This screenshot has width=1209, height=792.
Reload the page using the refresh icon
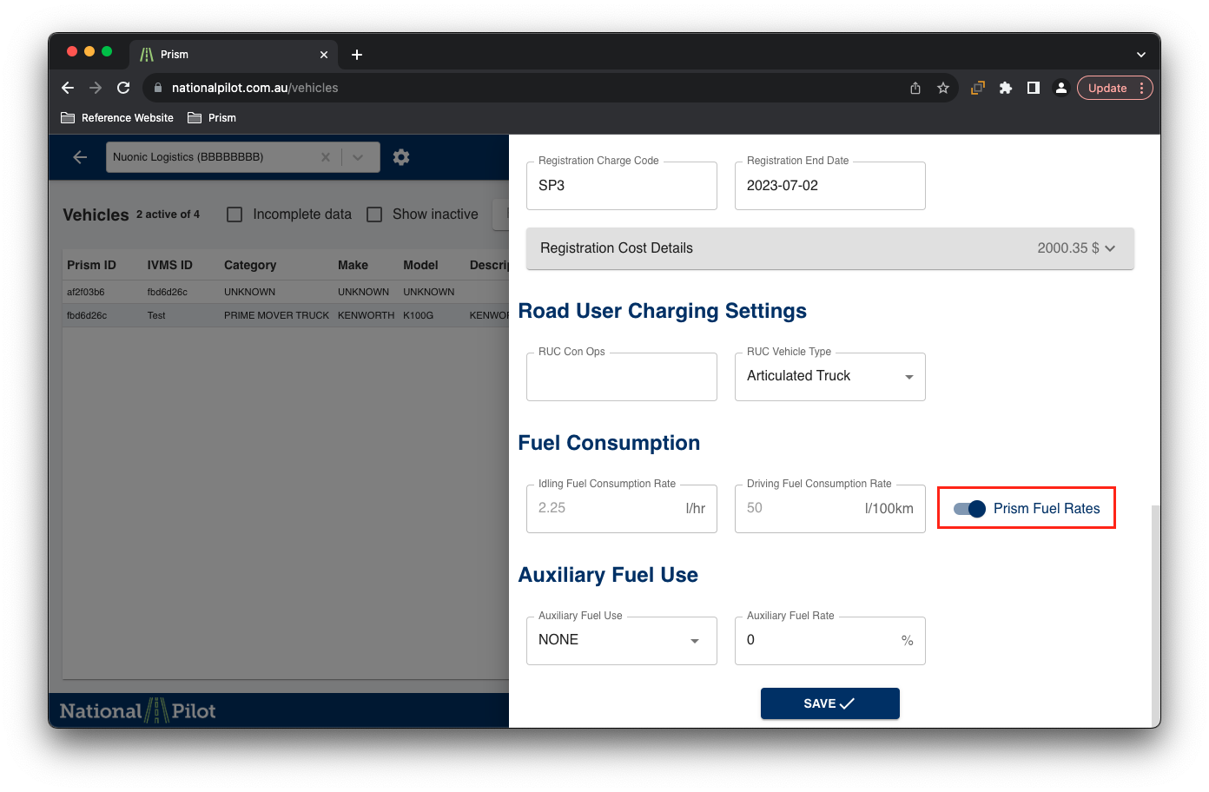coord(123,88)
